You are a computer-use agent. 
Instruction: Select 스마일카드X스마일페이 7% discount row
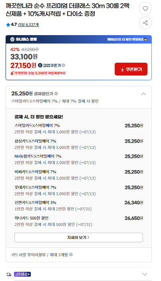pyautogui.click(x=79, y=129)
